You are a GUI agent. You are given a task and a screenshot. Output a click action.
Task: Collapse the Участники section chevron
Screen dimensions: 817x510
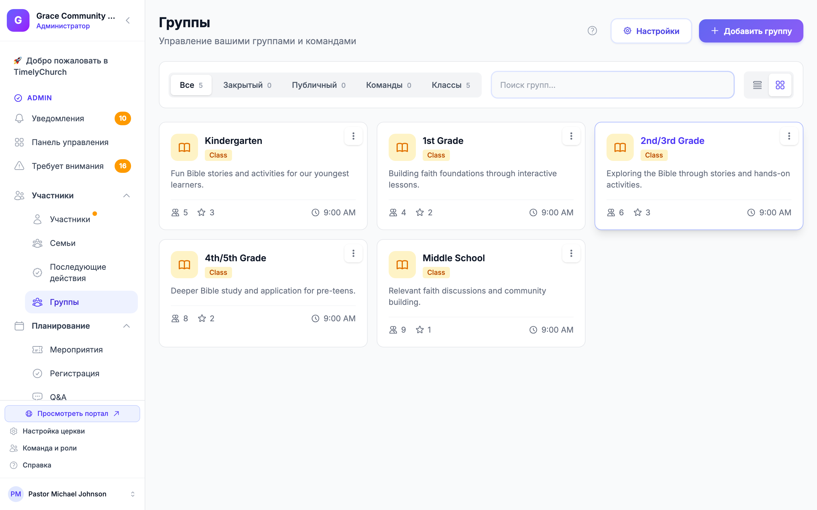[x=127, y=195]
